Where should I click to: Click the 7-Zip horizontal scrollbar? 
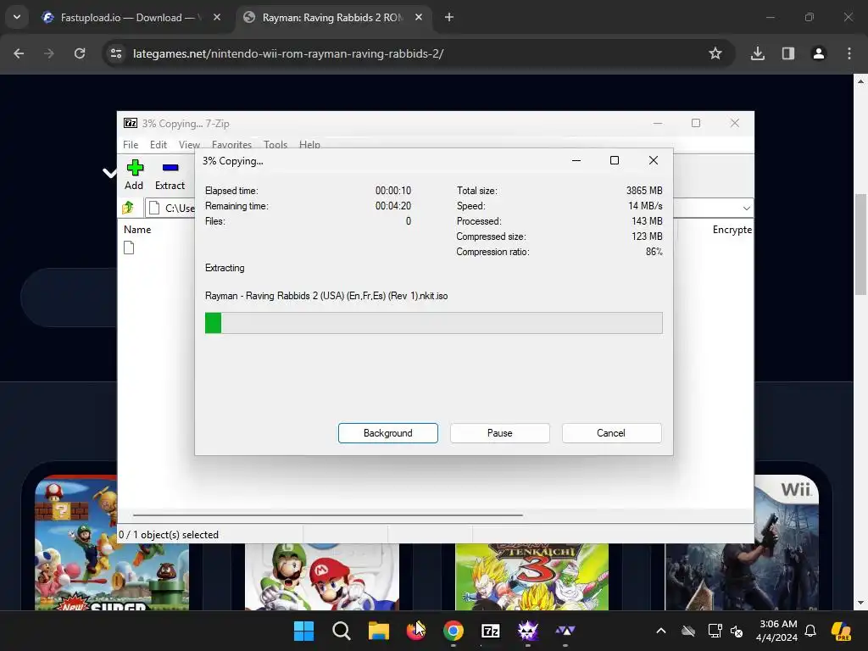(328, 515)
